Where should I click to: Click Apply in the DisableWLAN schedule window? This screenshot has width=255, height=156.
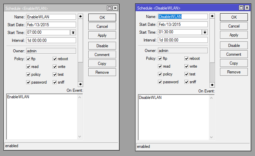coord(234,35)
